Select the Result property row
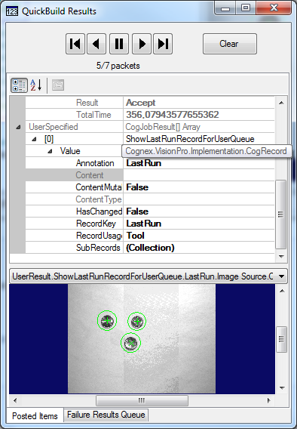 tap(150, 103)
